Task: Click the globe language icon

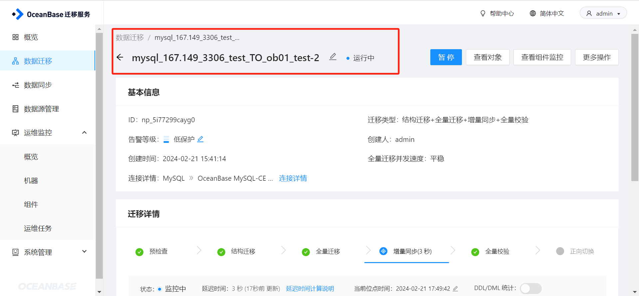Action: point(533,13)
